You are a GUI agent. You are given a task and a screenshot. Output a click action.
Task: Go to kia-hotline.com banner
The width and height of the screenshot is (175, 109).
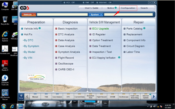pyautogui.click(x=36, y=77)
